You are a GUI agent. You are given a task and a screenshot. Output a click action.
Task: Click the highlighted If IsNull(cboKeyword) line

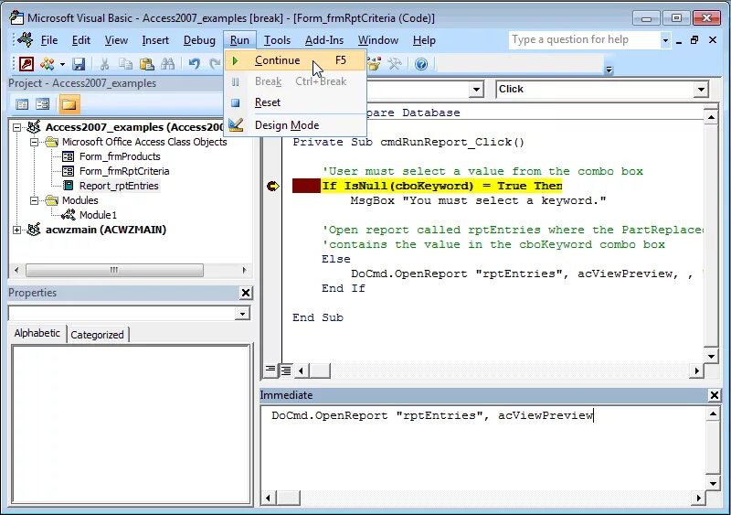(441, 186)
